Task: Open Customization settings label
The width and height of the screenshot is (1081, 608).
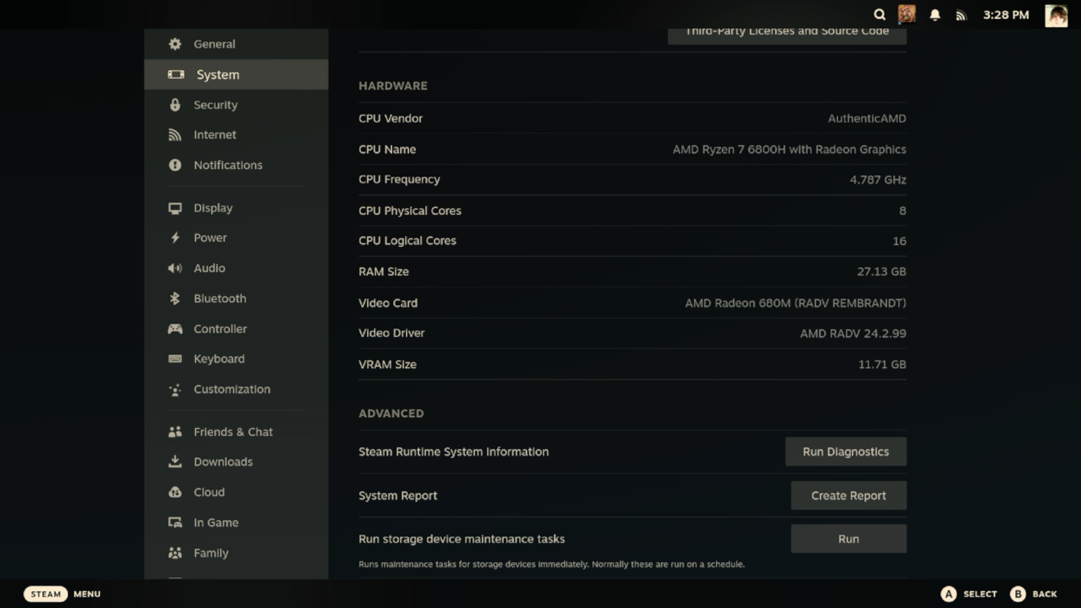Action: pyautogui.click(x=232, y=390)
